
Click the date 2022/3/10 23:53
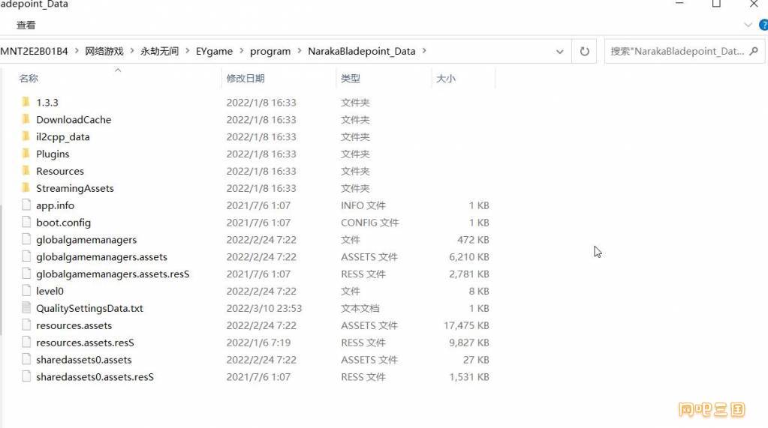[264, 308]
